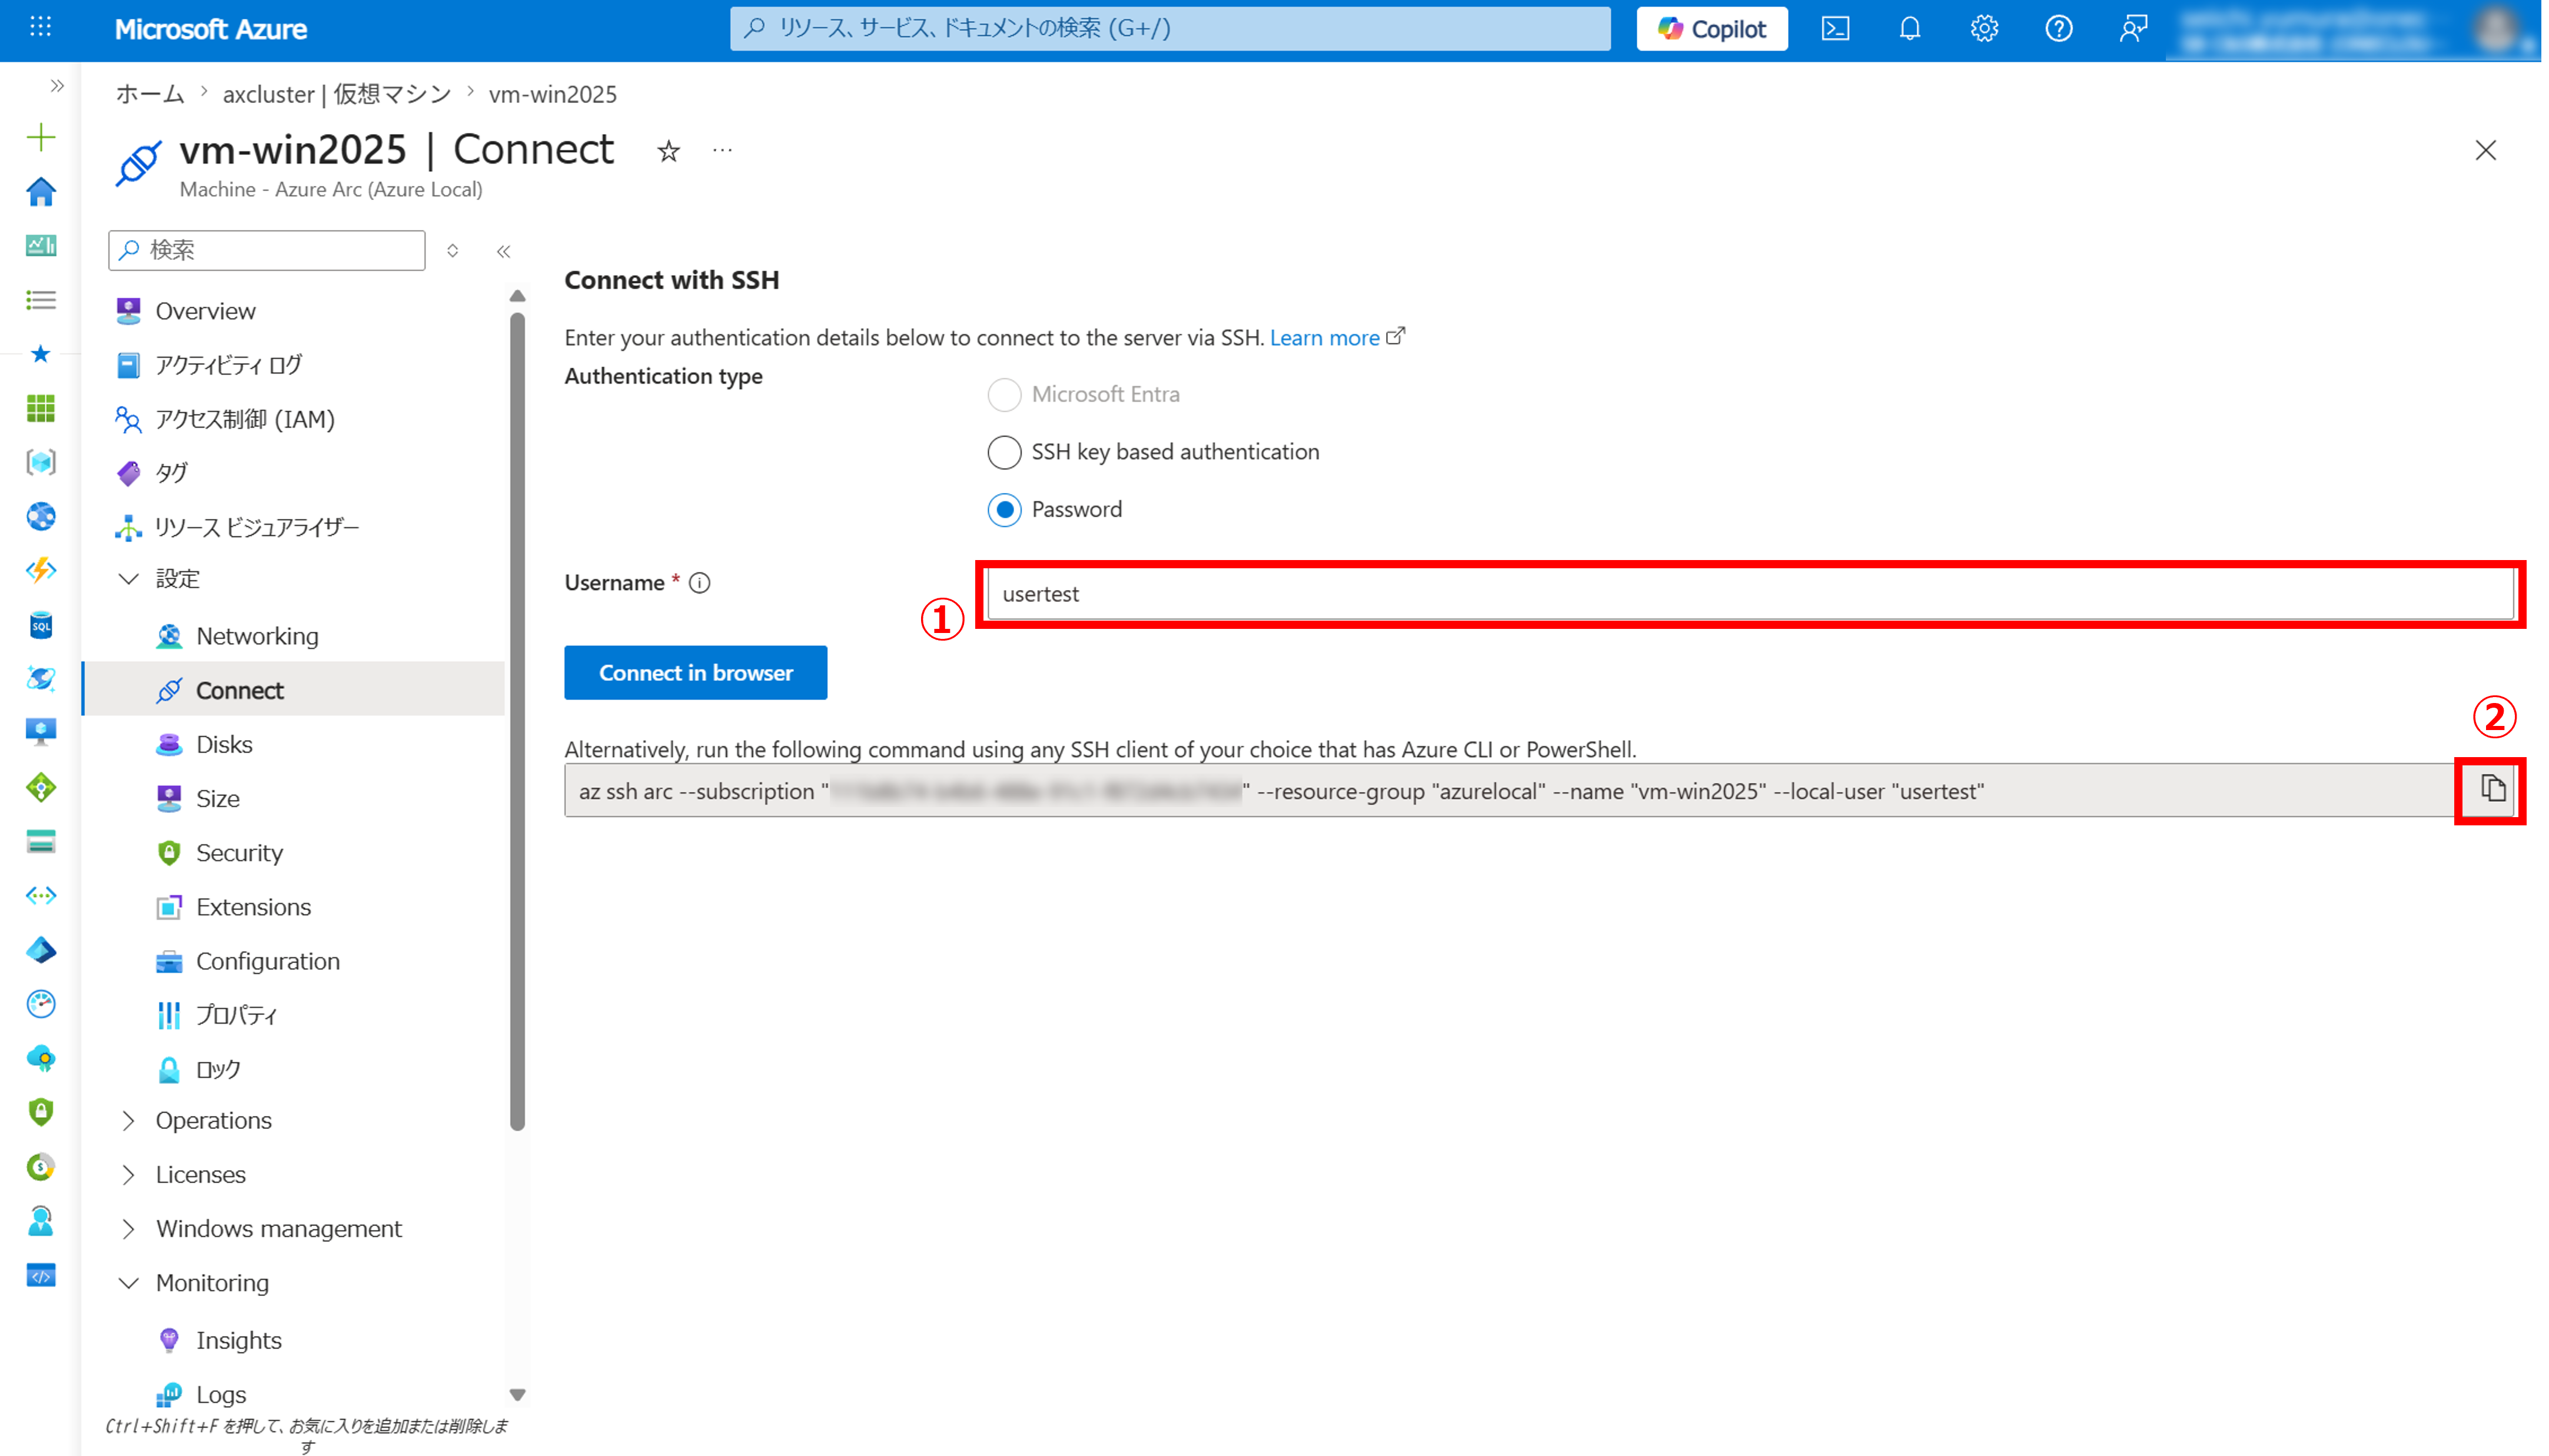The height and width of the screenshot is (1456, 2549).
Task: Collapse the resource menu with double chevron
Action: pyautogui.click(x=503, y=251)
